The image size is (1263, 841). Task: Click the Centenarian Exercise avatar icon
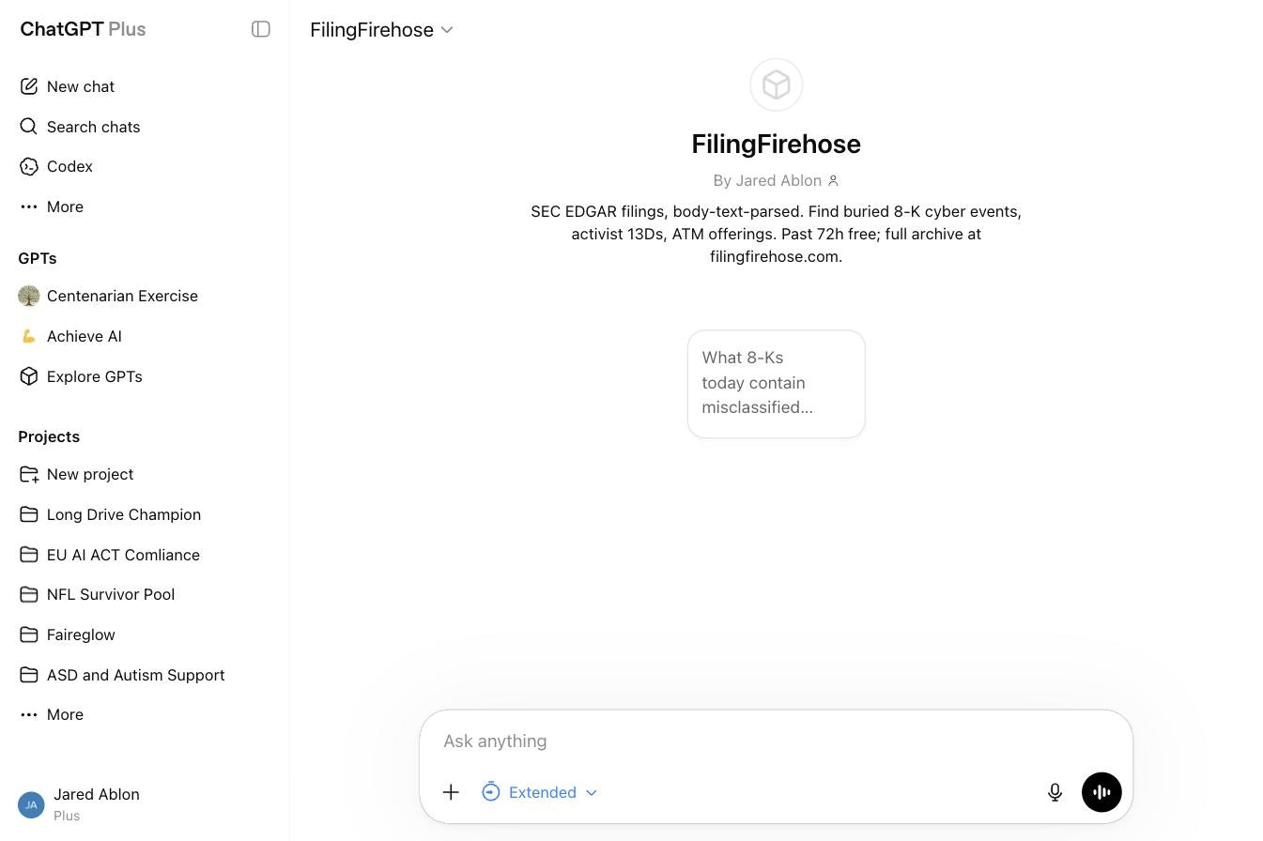29,296
